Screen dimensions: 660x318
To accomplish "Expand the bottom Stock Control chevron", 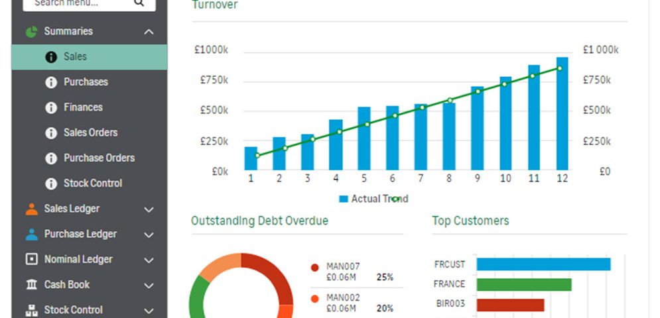I will point(149,311).
